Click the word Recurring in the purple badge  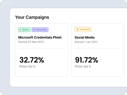tap(41, 30)
